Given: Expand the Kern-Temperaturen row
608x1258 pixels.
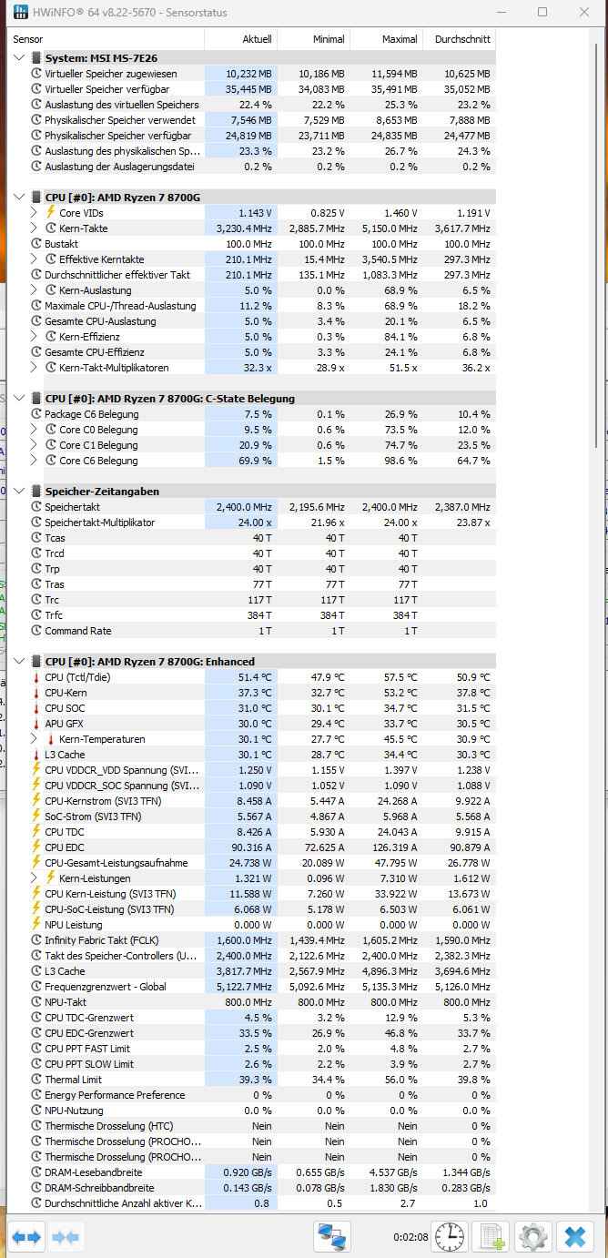Looking at the screenshot, I should (35, 739).
